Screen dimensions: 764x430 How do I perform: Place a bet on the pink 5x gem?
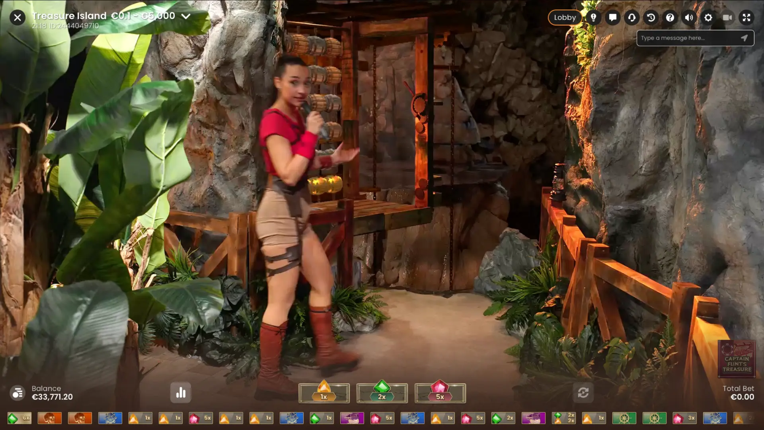[440, 392]
